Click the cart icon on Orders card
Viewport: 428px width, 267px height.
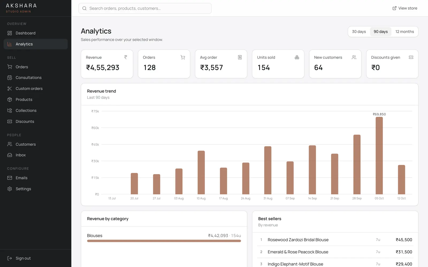[183, 57]
